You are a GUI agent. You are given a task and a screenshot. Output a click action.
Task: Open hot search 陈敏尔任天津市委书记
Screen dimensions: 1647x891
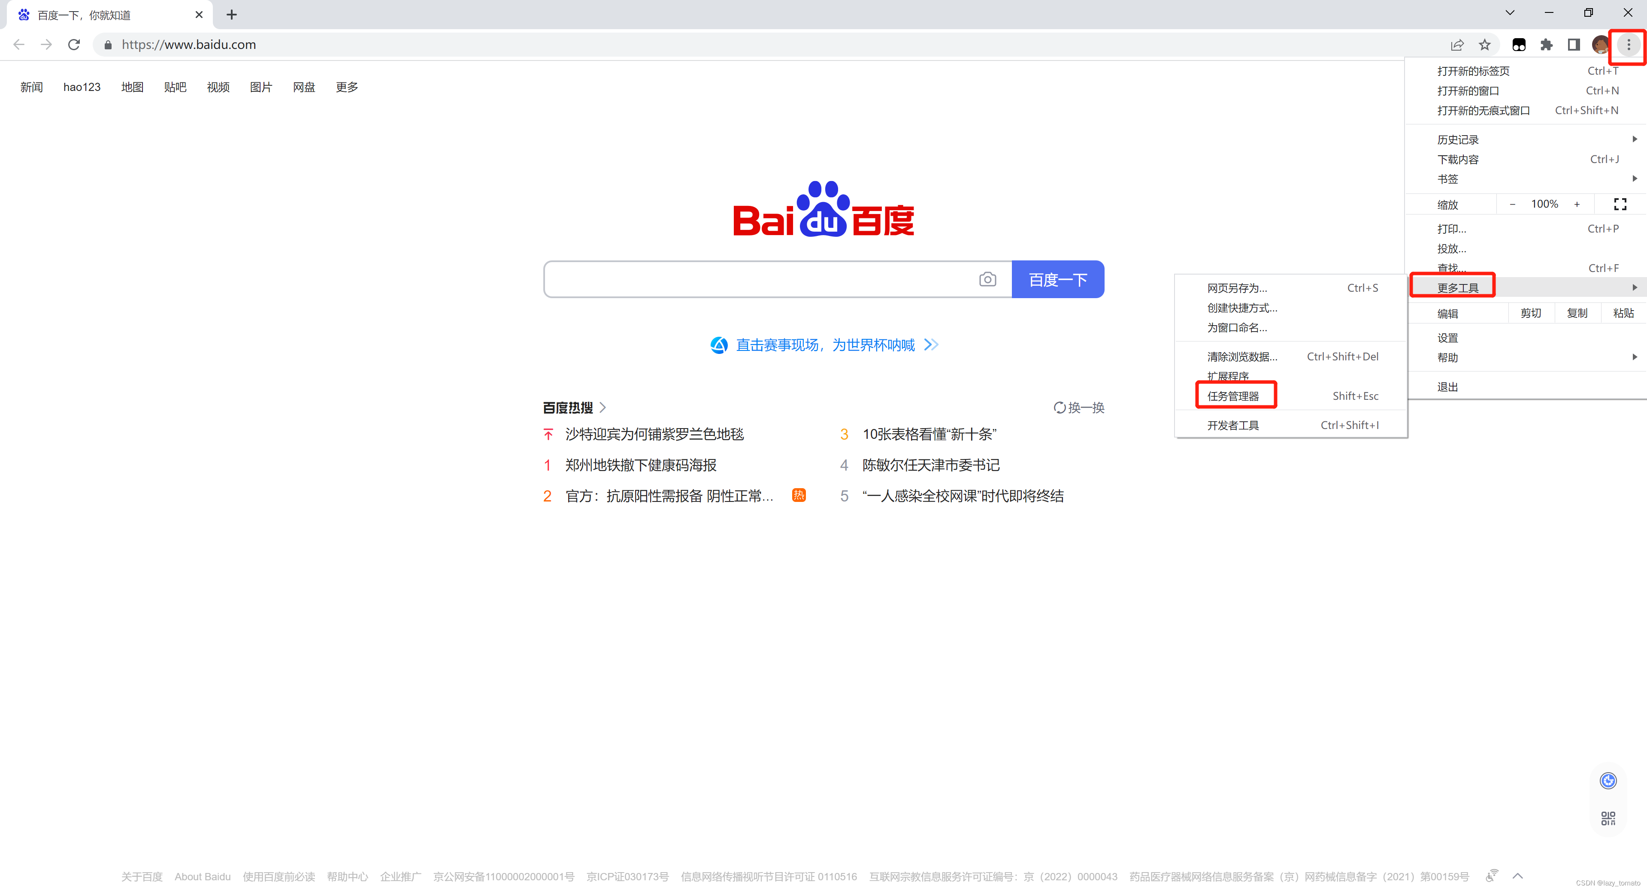[931, 465]
